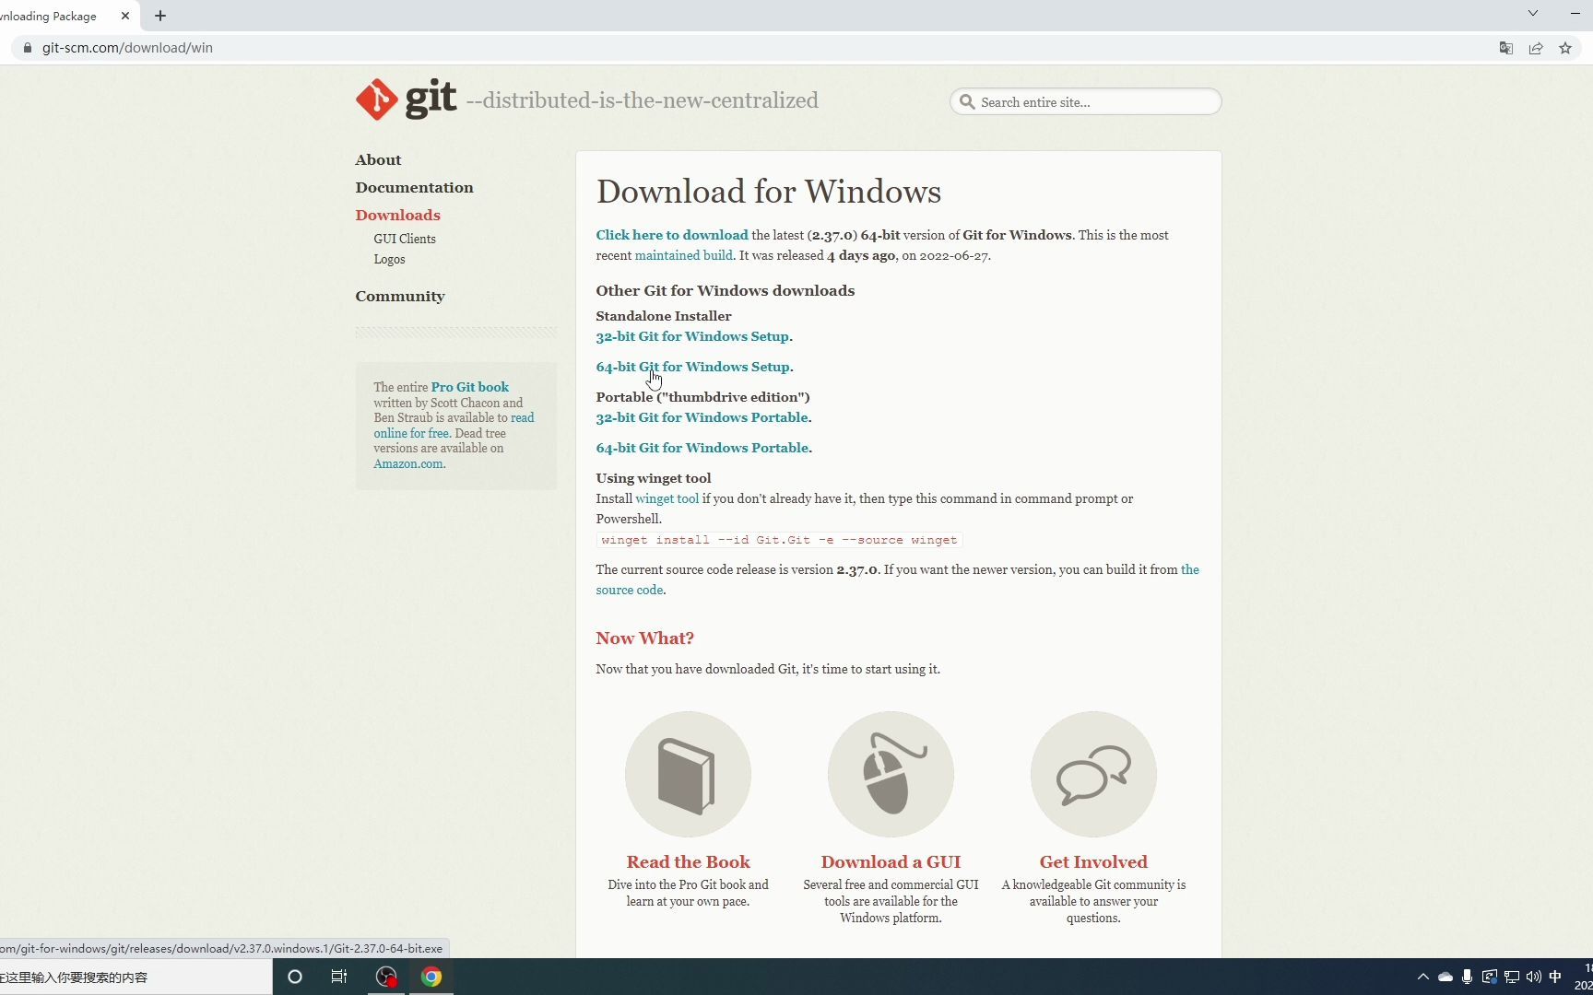Click the Download a GUI mouse icon

click(x=891, y=774)
